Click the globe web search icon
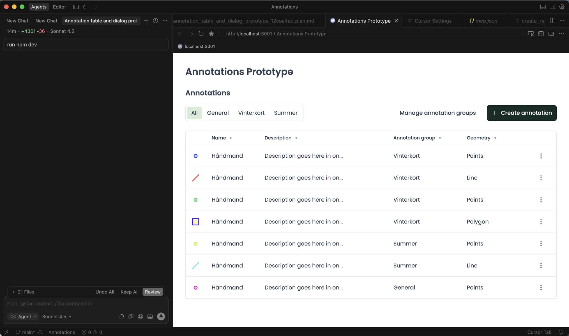Screen dimensions: 569x336 140,316
